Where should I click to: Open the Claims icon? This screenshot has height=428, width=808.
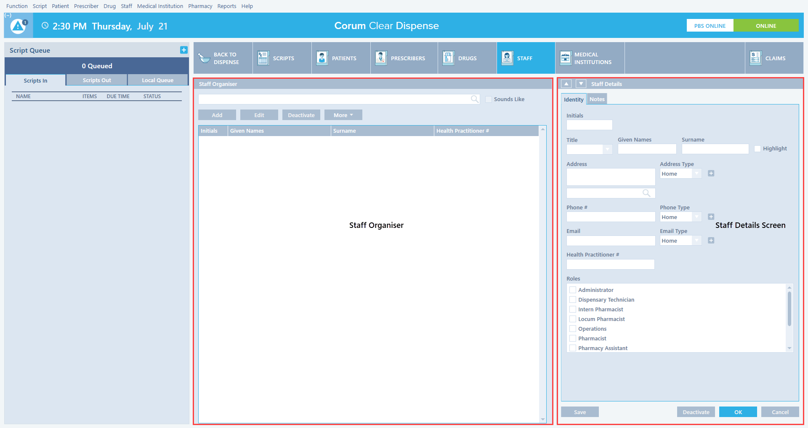[755, 58]
